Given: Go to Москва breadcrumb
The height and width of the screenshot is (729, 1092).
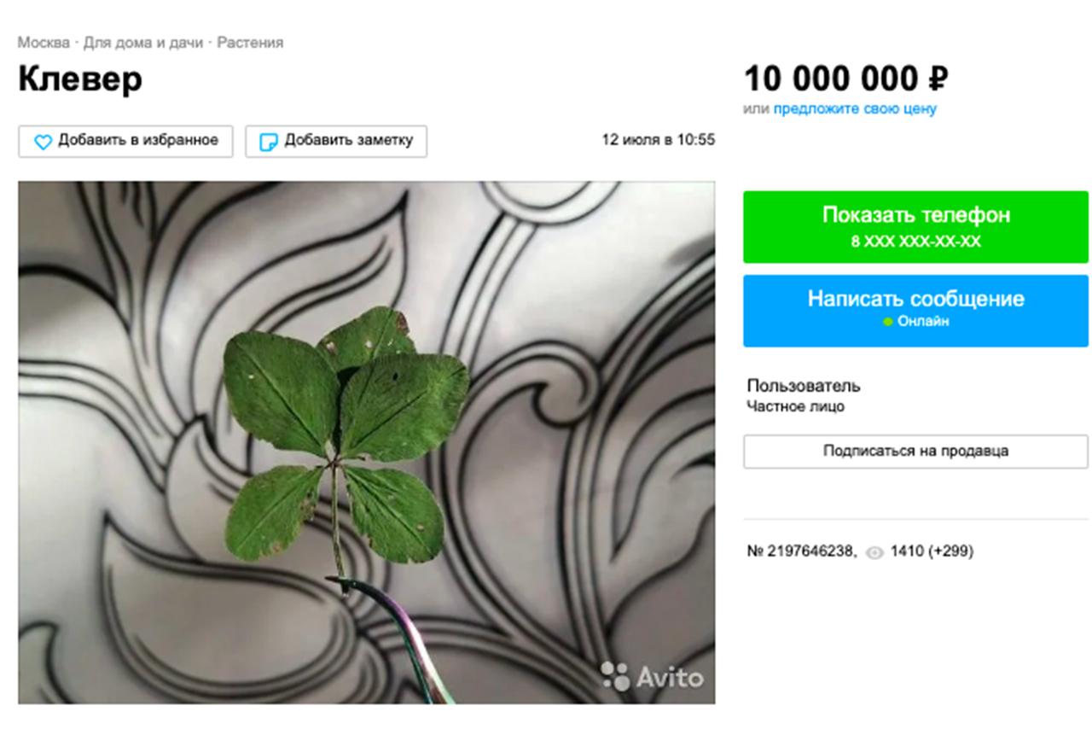Looking at the screenshot, I should pyautogui.click(x=44, y=42).
